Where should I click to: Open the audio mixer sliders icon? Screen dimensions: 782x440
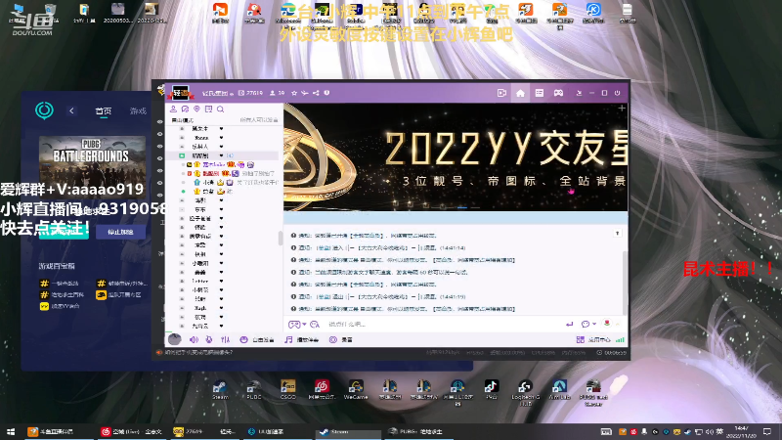[x=226, y=339]
